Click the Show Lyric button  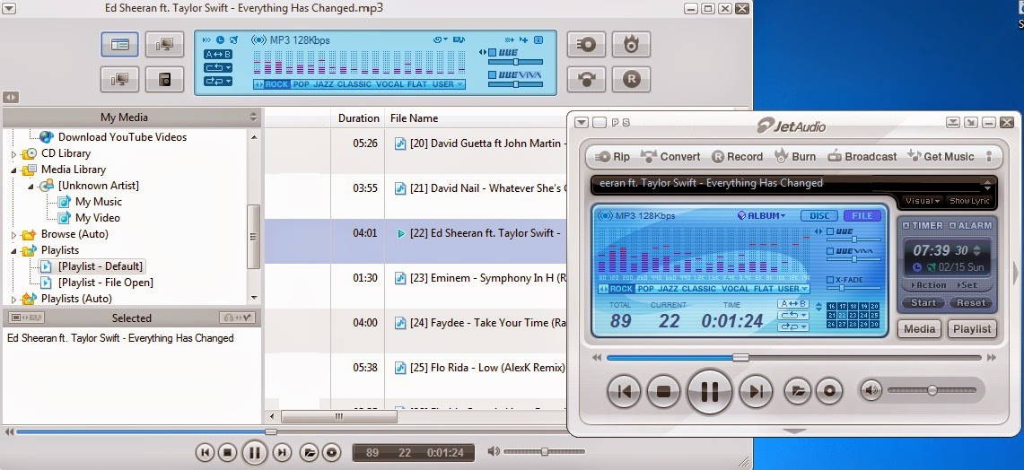970,201
